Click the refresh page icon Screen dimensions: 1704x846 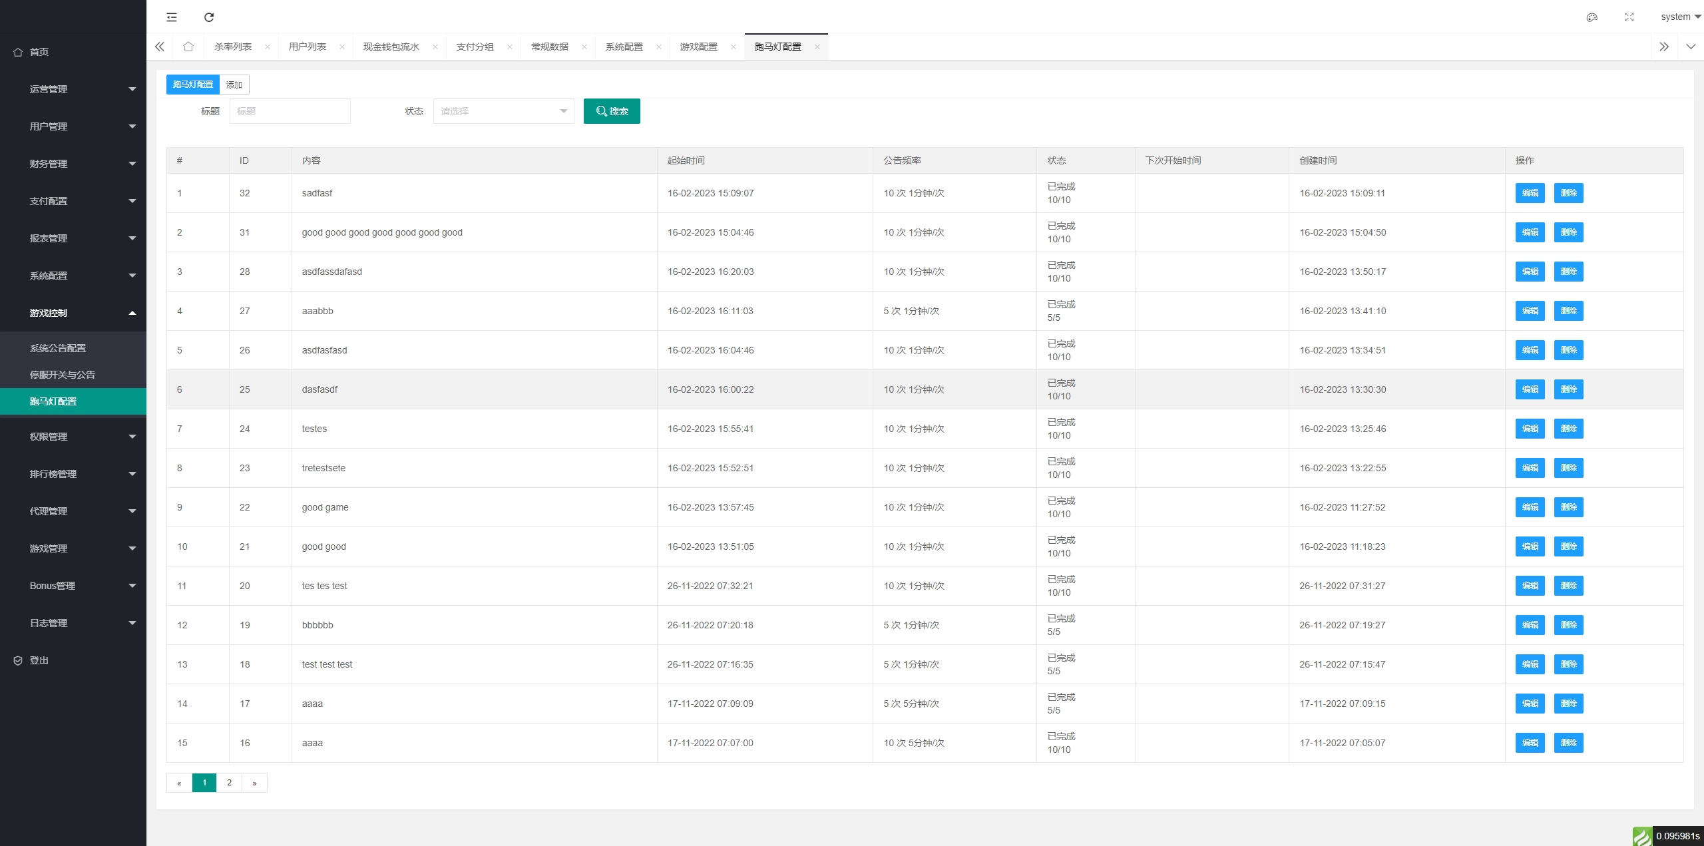(209, 17)
